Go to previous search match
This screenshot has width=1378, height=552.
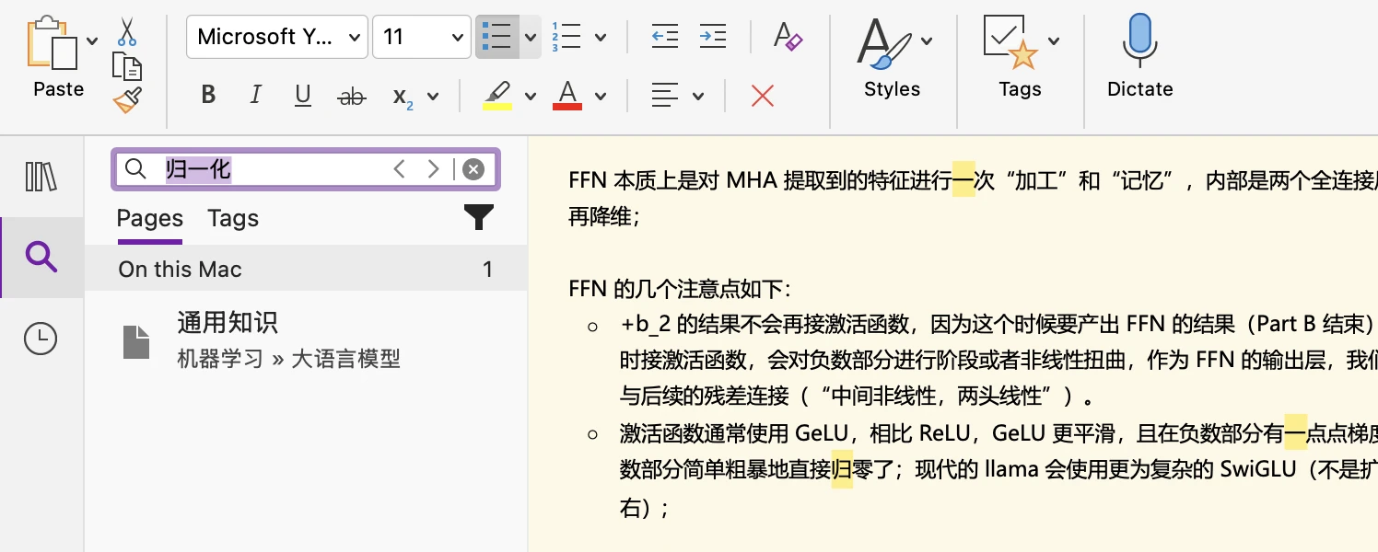coord(399,168)
